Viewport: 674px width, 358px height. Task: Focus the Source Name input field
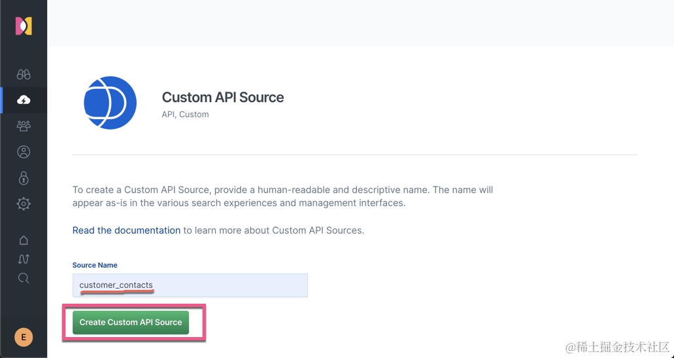pyautogui.click(x=190, y=285)
